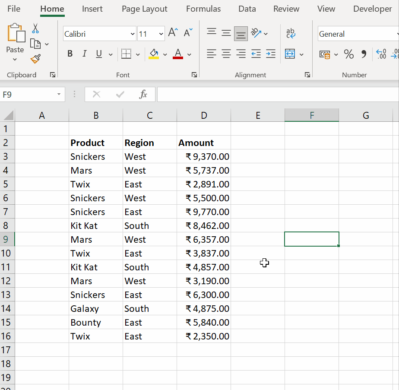
Task: Click inside the Name Box
Action: (28, 94)
